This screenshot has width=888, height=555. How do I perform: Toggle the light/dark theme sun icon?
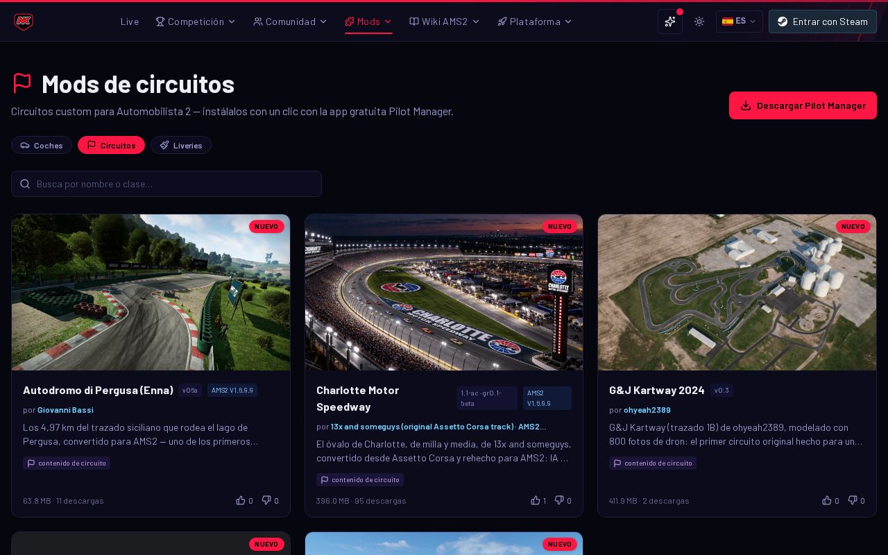point(699,22)
